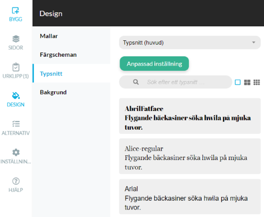Open the URKLIPP clipboard icon

pyautogui.click(x=16, y=67)
